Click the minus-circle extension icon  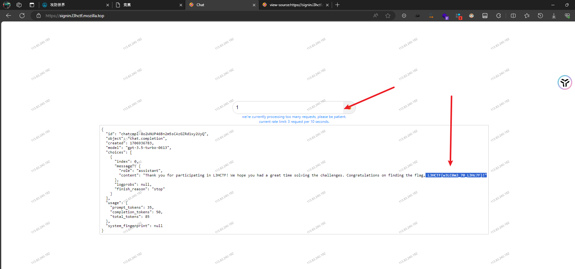[404, 16]
